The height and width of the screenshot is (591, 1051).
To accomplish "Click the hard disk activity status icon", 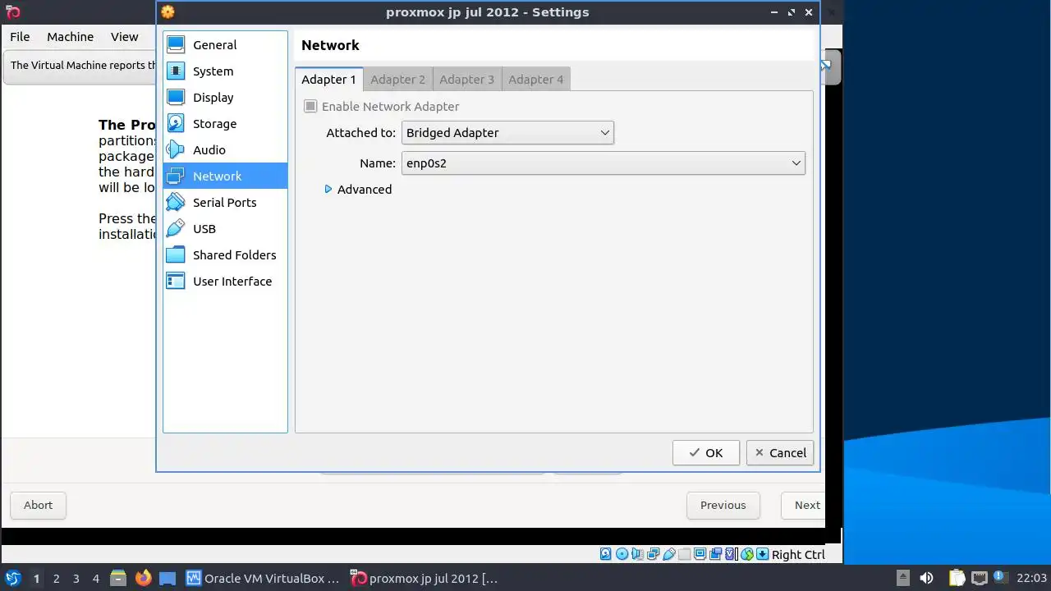I will [606, 554].
